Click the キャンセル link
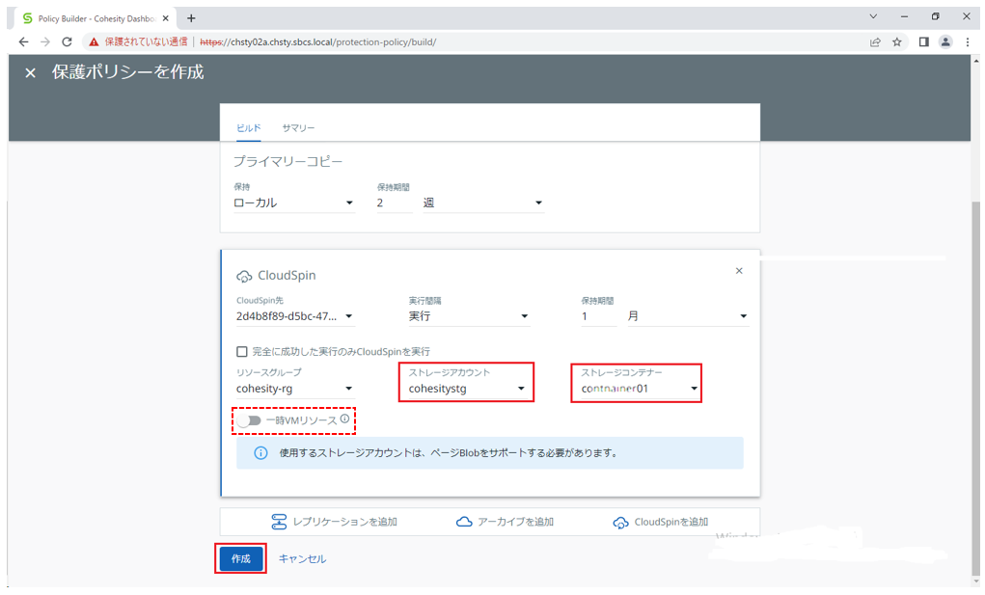Image resolution: width=985 pixels, height=595 pixels. coord(302,558)
